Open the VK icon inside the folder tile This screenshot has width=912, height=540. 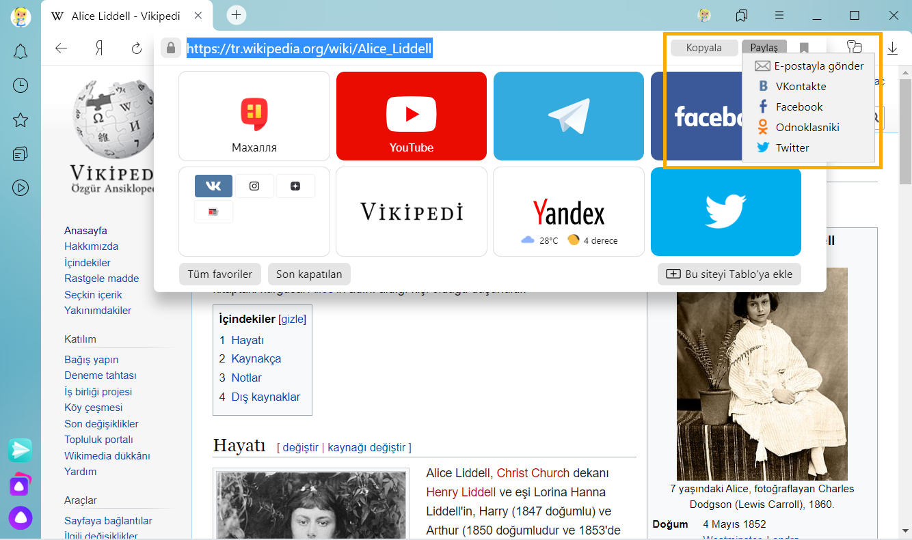213,186
